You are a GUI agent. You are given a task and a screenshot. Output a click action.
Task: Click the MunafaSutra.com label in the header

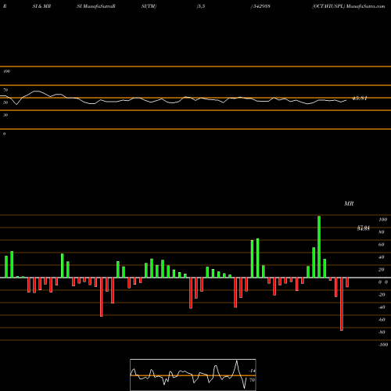pyautogui.click(x=365, y=6)
